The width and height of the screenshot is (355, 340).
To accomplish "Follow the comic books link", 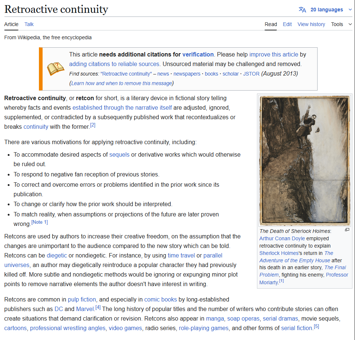I will coord(160,300).
